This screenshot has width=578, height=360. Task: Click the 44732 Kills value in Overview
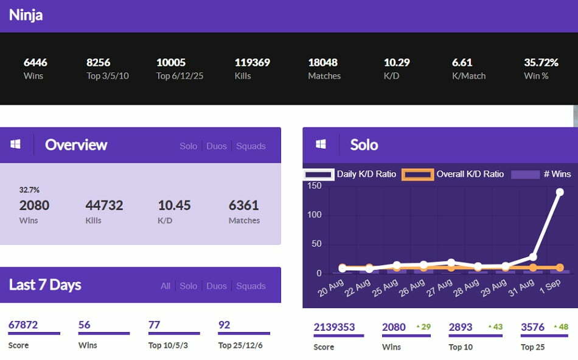point(104,205)
